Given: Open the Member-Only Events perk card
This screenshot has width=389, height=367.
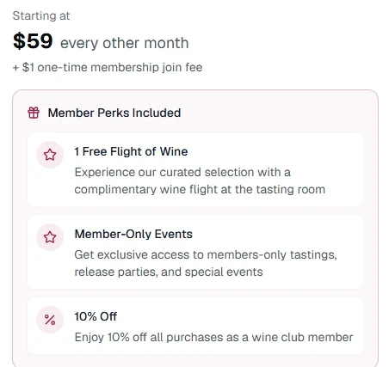Looking at the screenshot, I should [x=195, y=252].
